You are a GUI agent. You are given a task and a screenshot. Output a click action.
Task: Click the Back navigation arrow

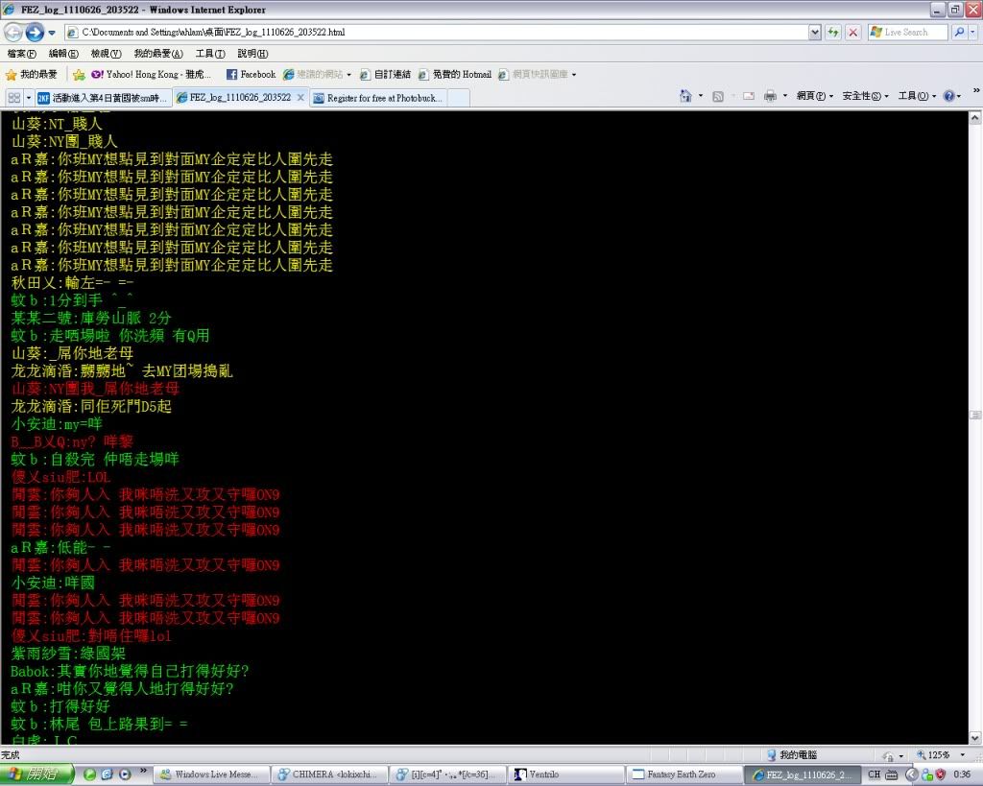click(13, 32)
